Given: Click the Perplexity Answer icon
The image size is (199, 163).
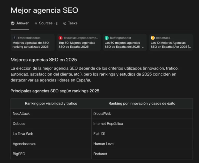Looking at the screenshot, I should (x=13, y=23).
